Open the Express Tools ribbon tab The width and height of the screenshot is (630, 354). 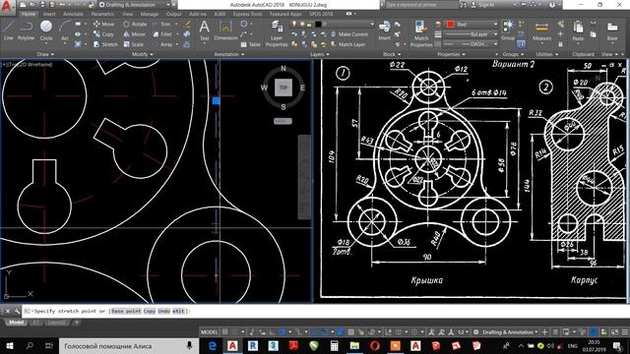[x=247, y=14]
